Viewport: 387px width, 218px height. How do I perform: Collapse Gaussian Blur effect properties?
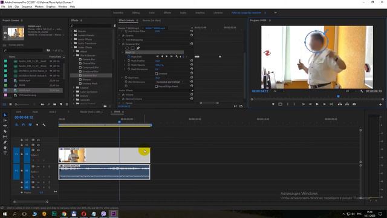[120, 44]
